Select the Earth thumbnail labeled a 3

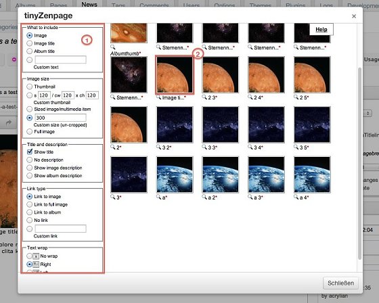click(267, 174)
